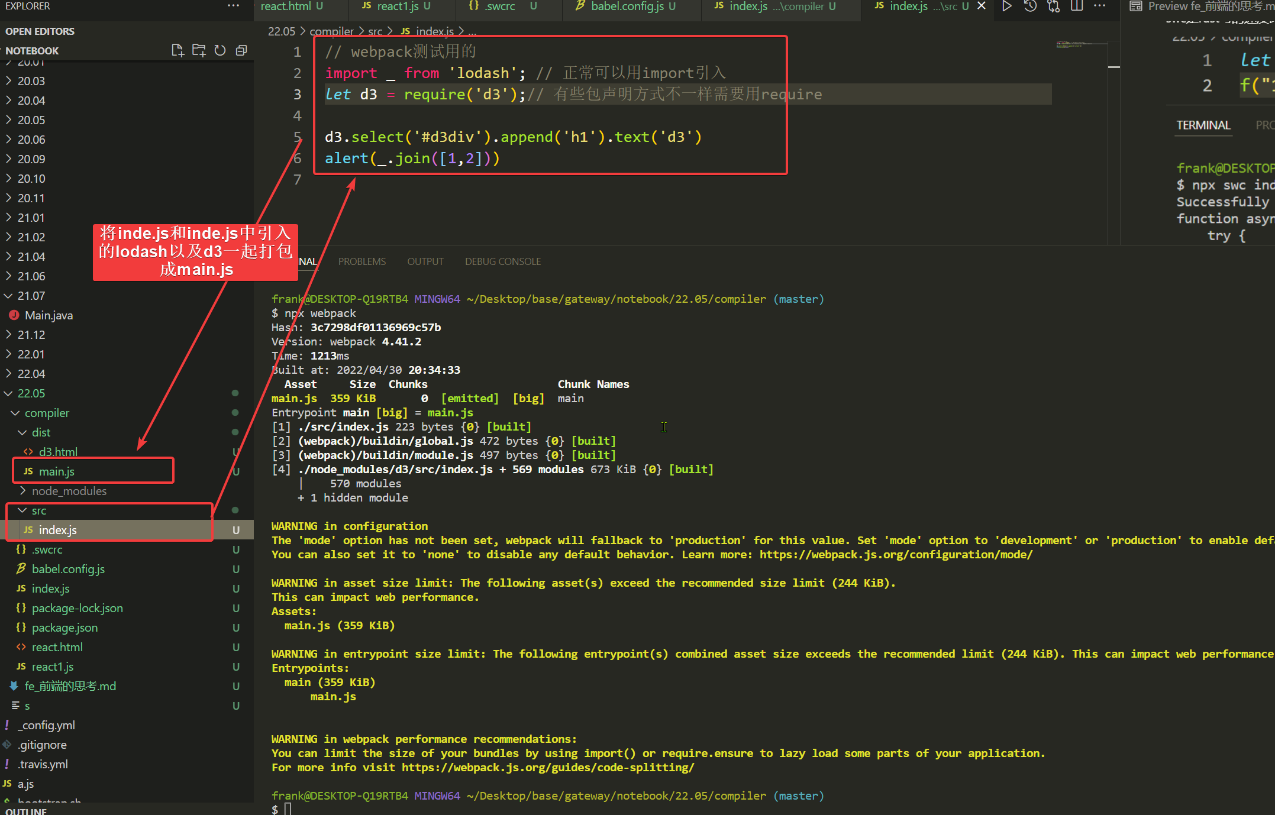Click line 5 in the code editor
1275x815 pixels.
(513, 137)
